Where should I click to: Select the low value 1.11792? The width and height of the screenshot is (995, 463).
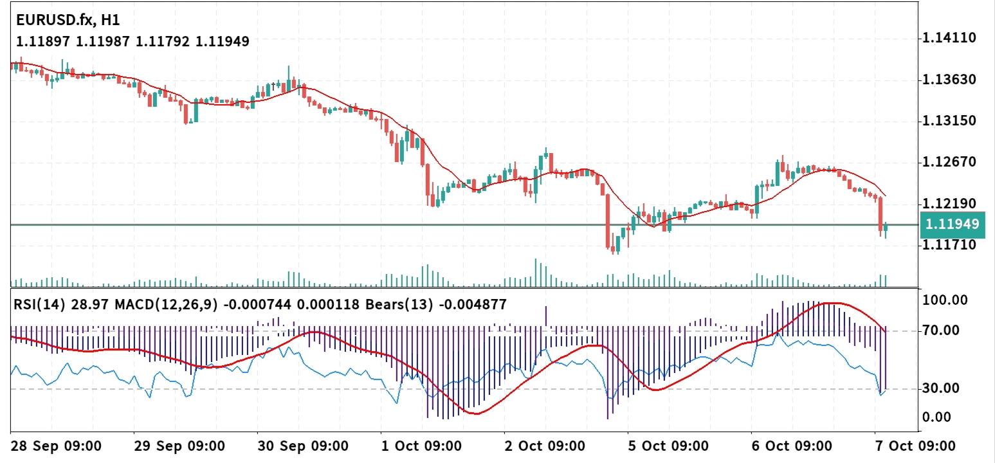point(163,41)
